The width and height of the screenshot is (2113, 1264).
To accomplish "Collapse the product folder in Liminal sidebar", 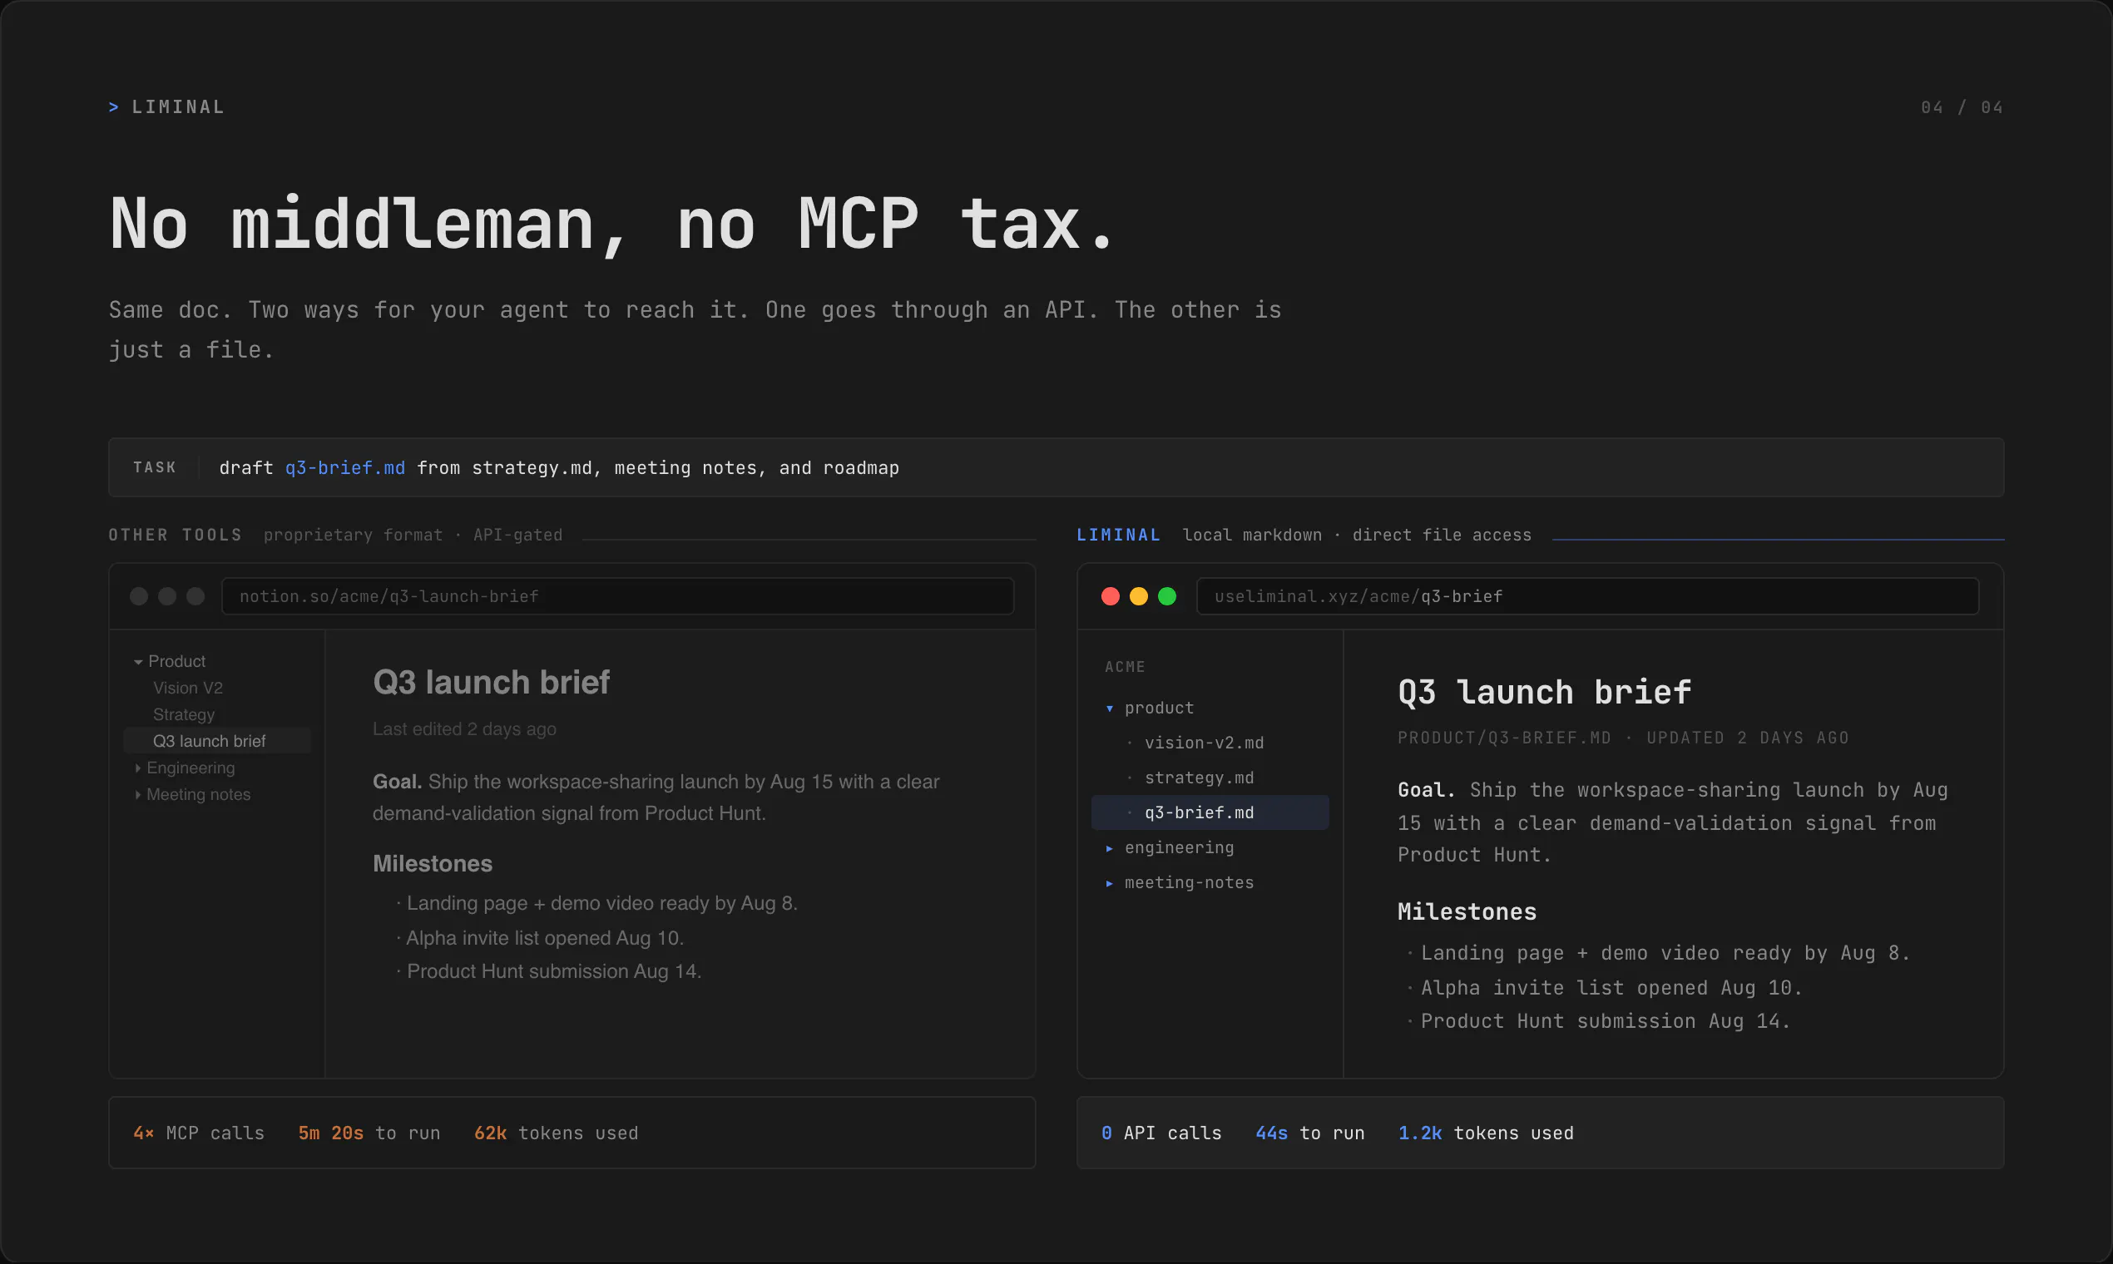I will [x=1110, y=709].
